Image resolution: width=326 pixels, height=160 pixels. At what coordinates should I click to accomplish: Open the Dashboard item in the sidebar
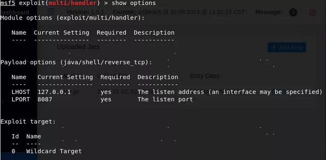(x=15, y=12)
